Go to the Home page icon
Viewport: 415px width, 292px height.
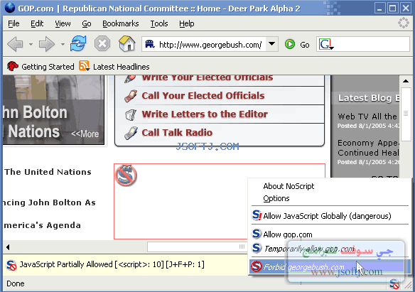[126, 43]
